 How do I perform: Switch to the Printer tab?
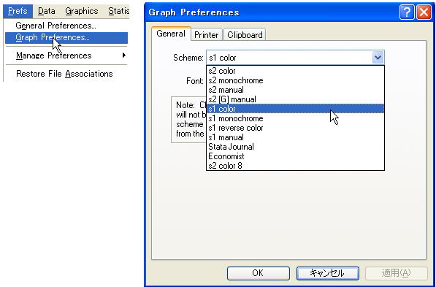(x=207, y=35)
